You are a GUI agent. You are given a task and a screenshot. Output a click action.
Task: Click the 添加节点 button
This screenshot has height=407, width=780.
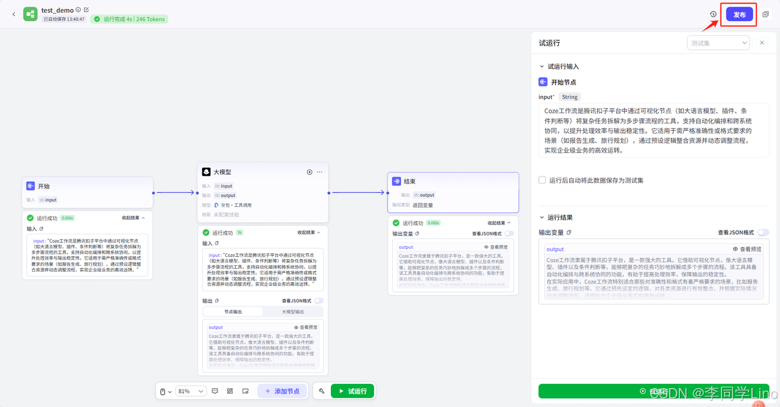pos(282,391)
